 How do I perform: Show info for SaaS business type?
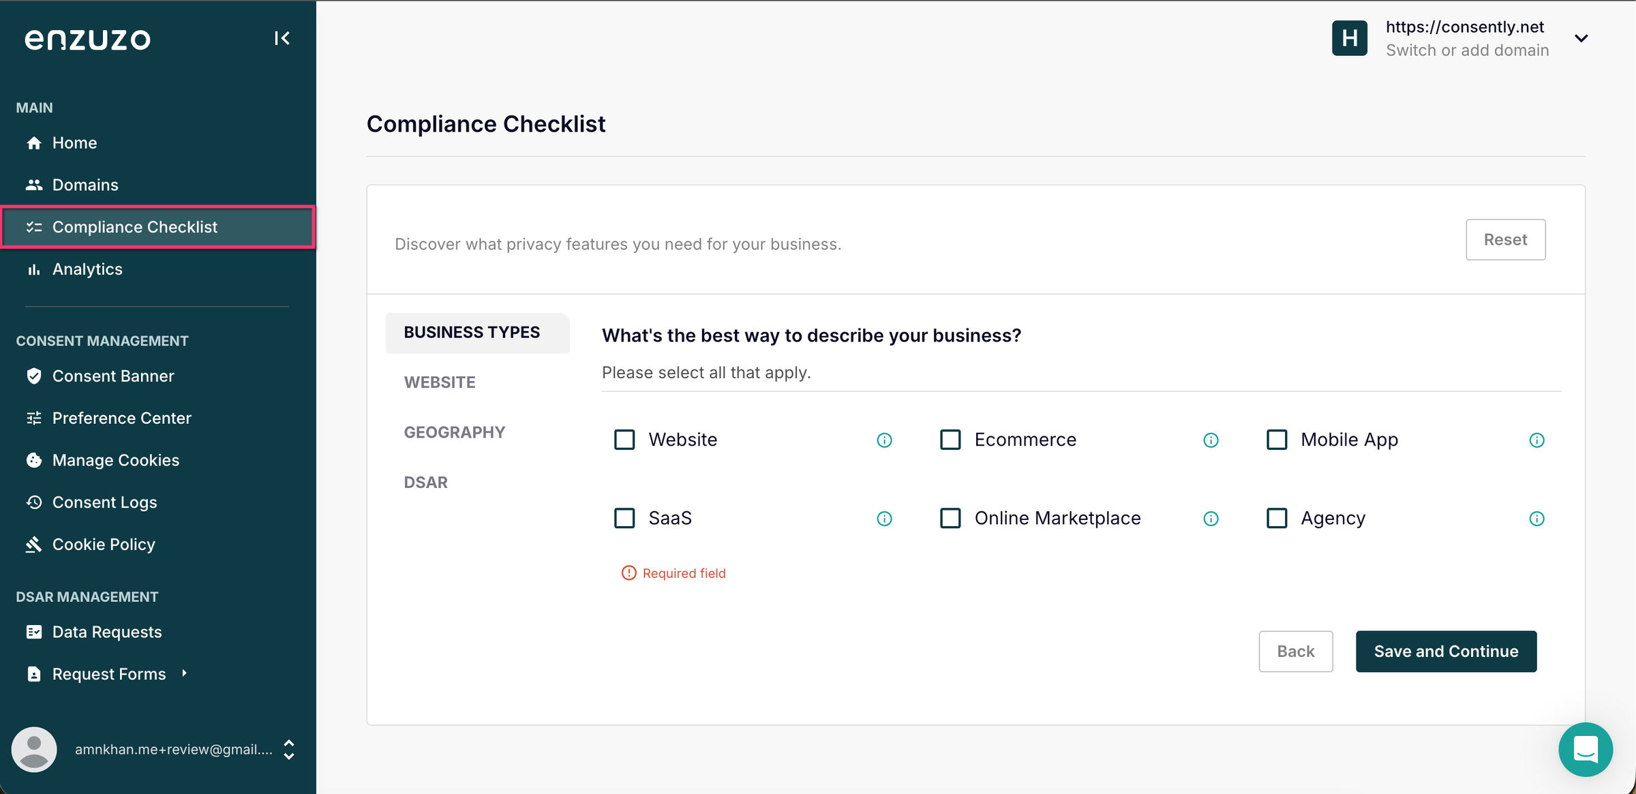884,519
